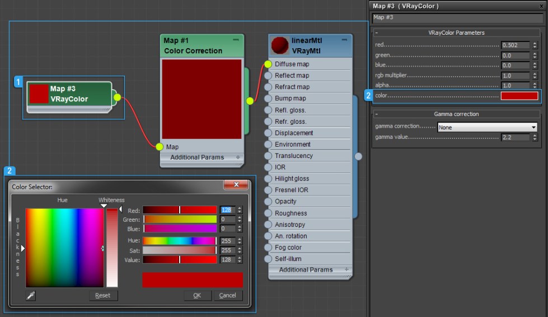Click the gamma value field 2.2
This screenshot has height=317, width=548.
pyautogui.click(x=516, y=137)
